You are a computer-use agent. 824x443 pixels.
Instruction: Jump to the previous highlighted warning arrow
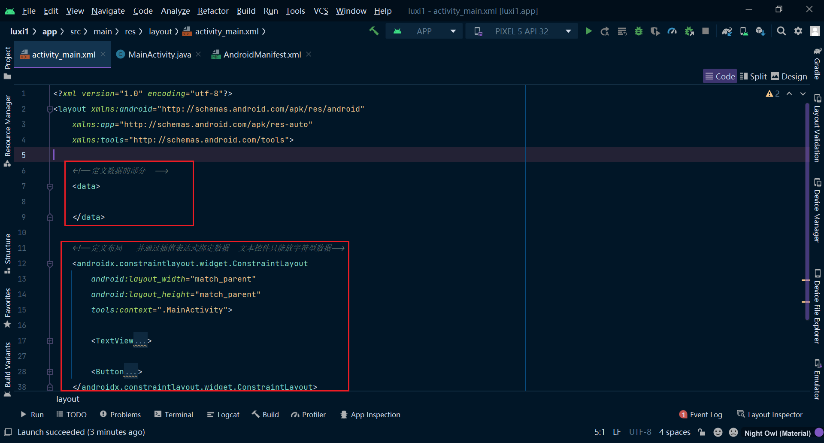coord(789,94)
